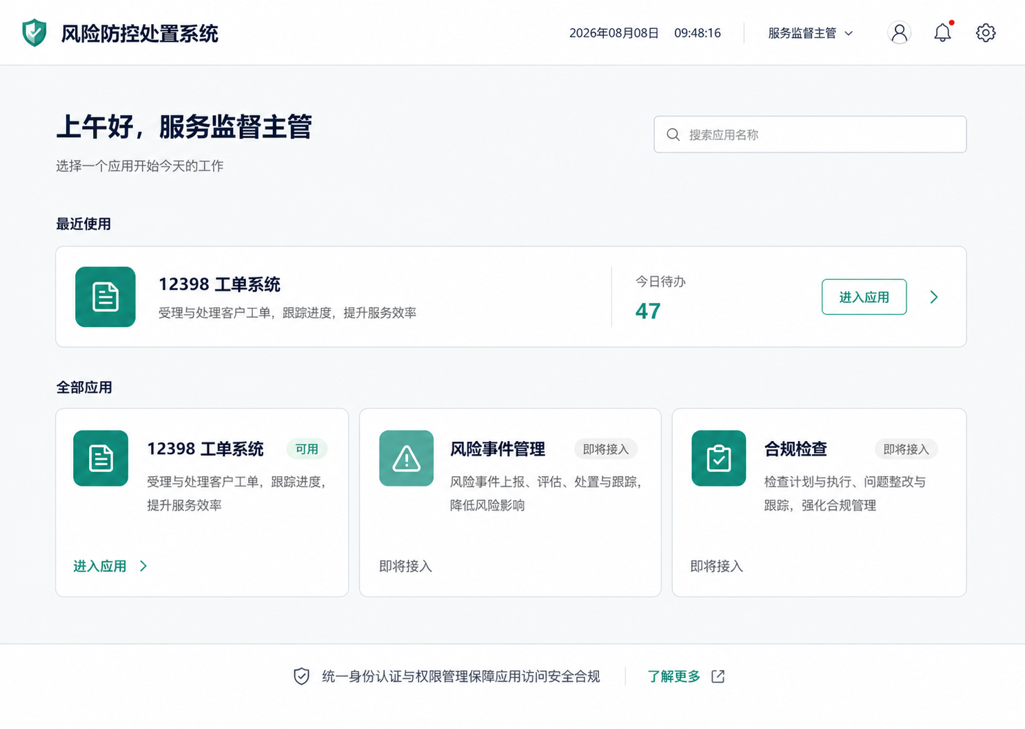Click the time 09:48:16
Viewport: 1025px width, 729px height.
coord(698,33)
